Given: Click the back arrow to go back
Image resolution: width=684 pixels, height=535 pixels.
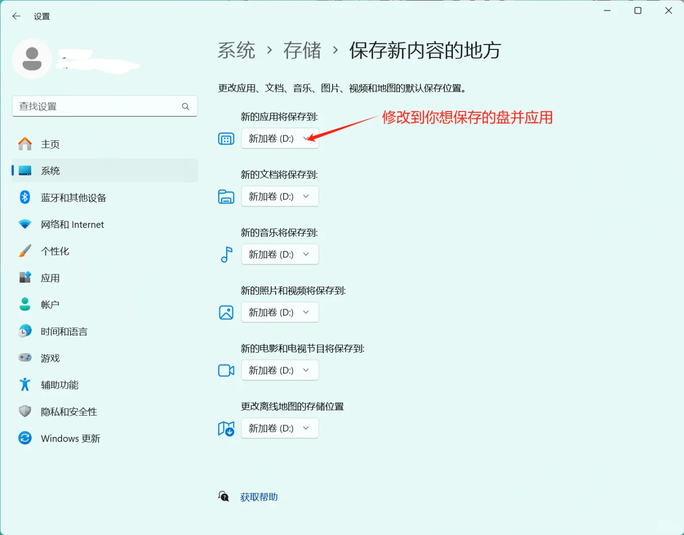Looking at the screenshot, I should pyautogui.click(x=16, y=16).
